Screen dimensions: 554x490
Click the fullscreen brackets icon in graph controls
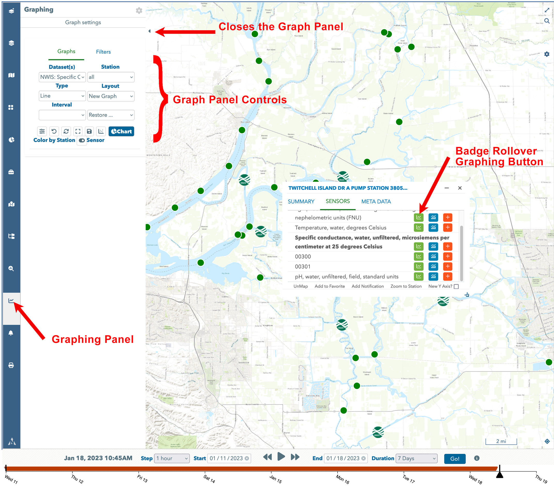pos(78,131)
